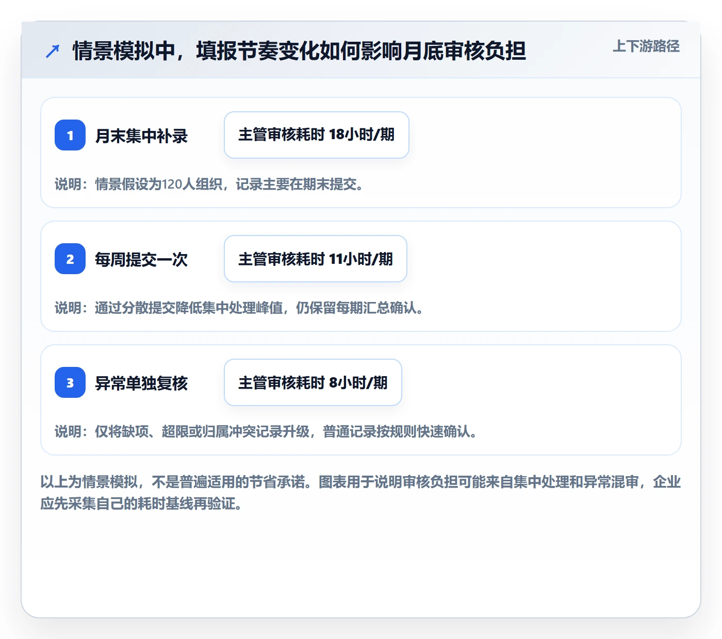Click the note "情景假设为120人组织"
722x639 pixels.
coord(159,184)
